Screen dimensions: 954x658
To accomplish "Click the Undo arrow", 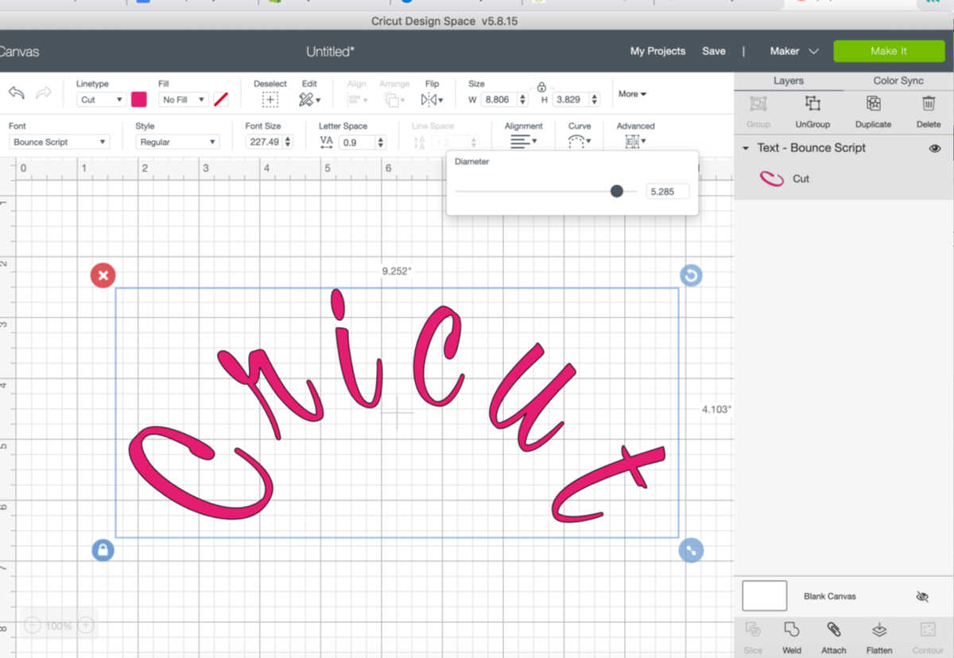I will [x=17, y=93].
